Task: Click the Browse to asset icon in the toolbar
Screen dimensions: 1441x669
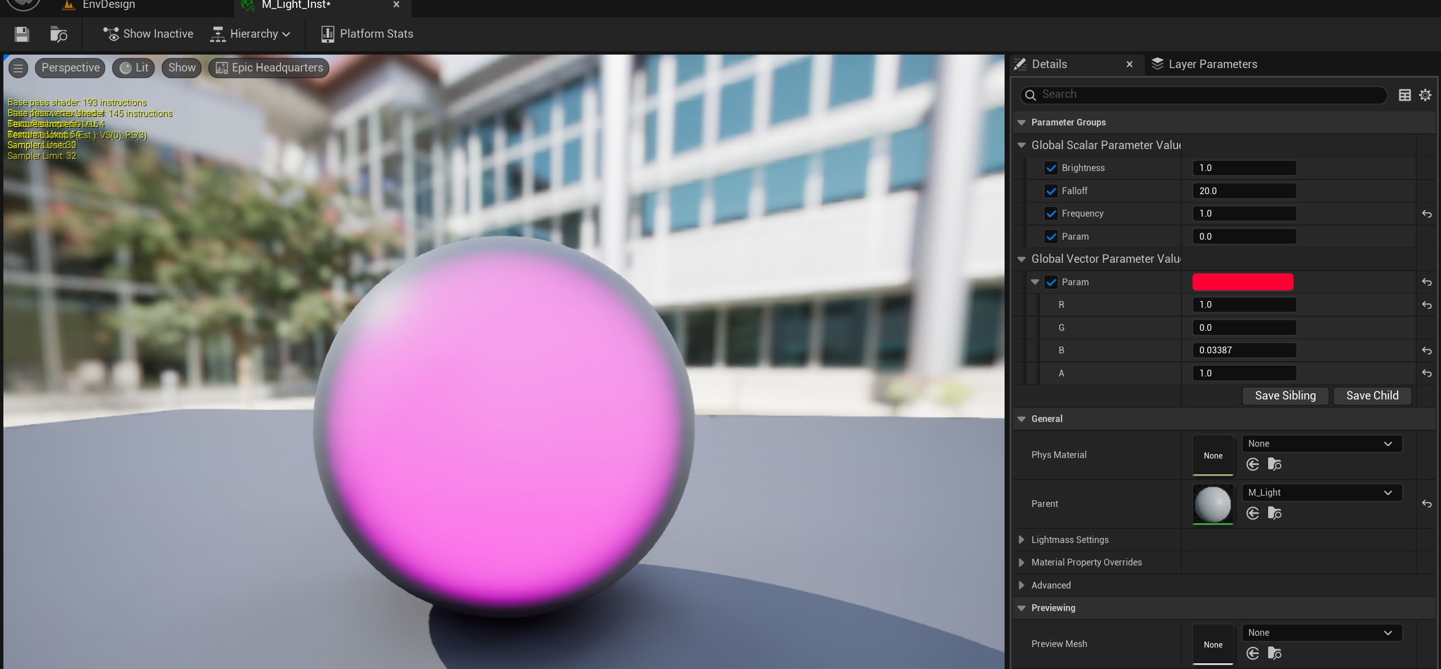Action: click(x=59, y=34)
